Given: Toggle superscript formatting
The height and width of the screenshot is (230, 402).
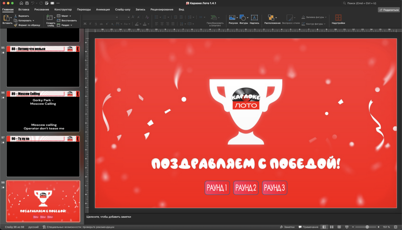Looking at the screenshot, I should pyautogui.click(x=107, y=24).
